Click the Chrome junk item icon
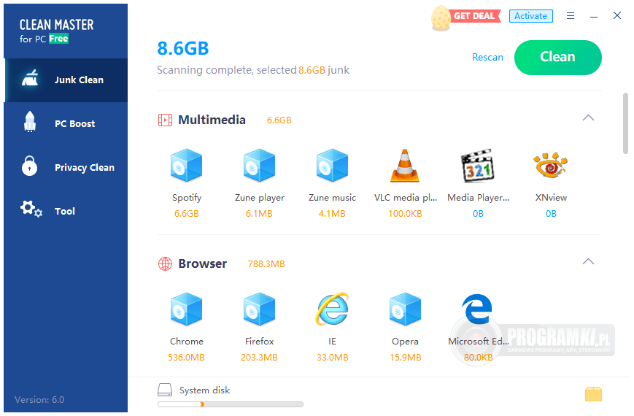Image resolution: width=634 pixels, height=416 pixels. [186, 309]
